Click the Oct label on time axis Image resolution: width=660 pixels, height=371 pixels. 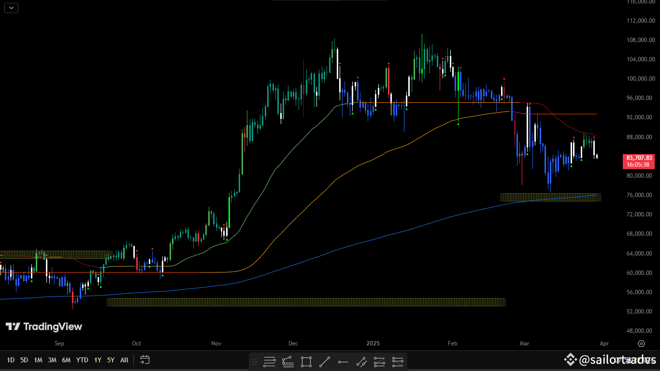[x=137, y=343]
